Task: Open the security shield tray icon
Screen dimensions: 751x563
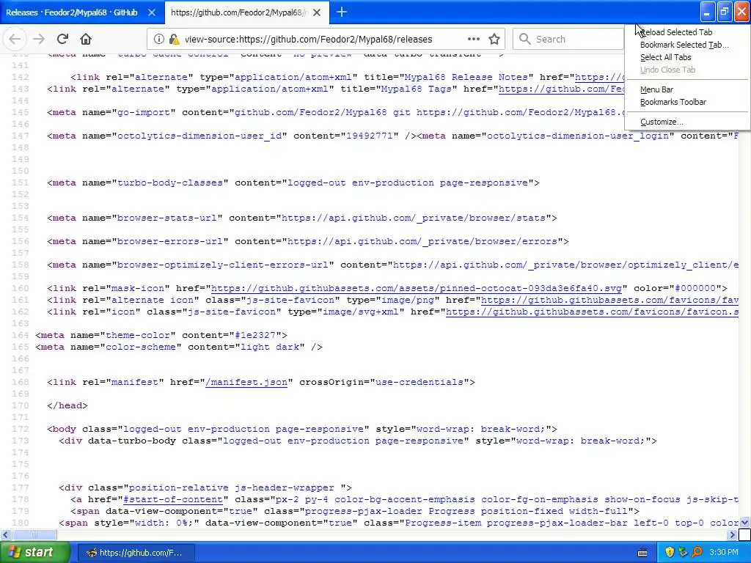Action: tap(670, 553)
